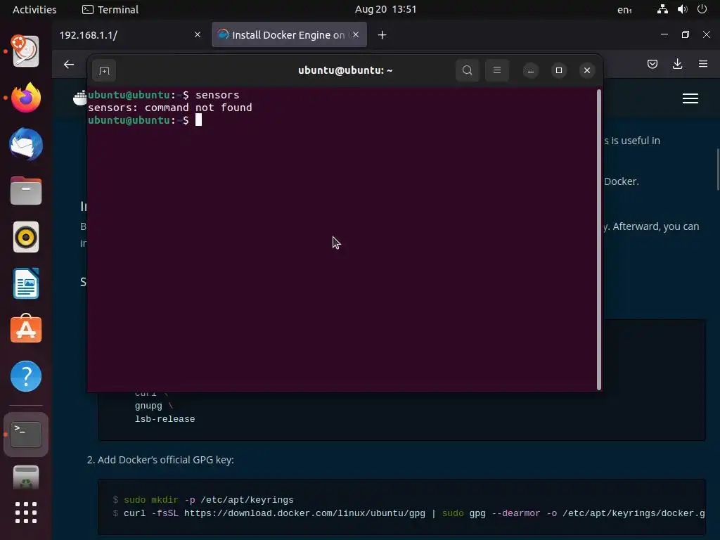720x540 pixels.
Task: Click the Terminal icon in the dock
Action: coord(26,435)
